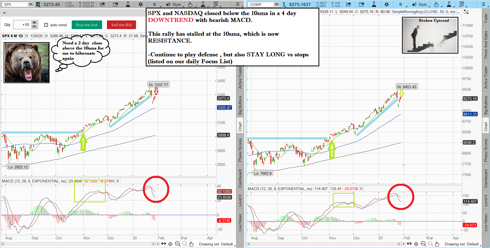Image resolution: width=490 pixels, height=248 pixels.
Task: Open the COMP symbol dropdown
Action: click(x=277, y=4)
